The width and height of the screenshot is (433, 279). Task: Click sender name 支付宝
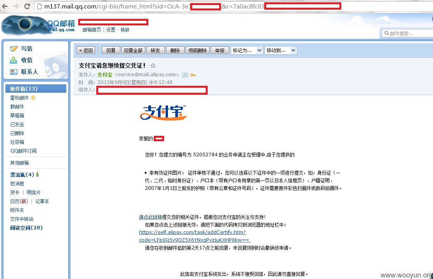105,75
